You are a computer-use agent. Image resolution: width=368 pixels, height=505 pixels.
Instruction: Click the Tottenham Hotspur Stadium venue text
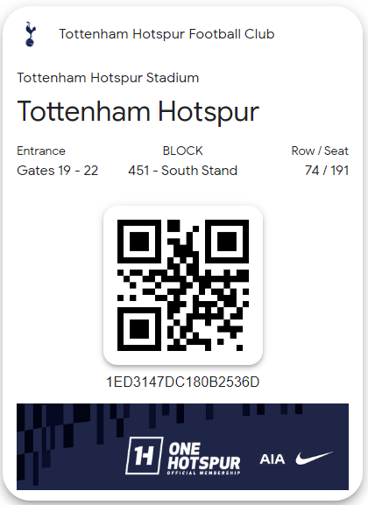click(108, 78)
